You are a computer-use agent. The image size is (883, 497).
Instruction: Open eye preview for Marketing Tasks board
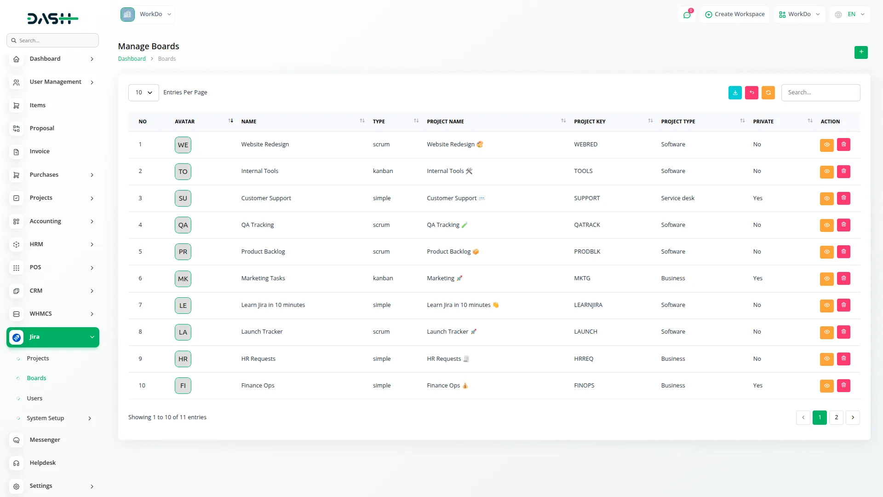[826, 278]
